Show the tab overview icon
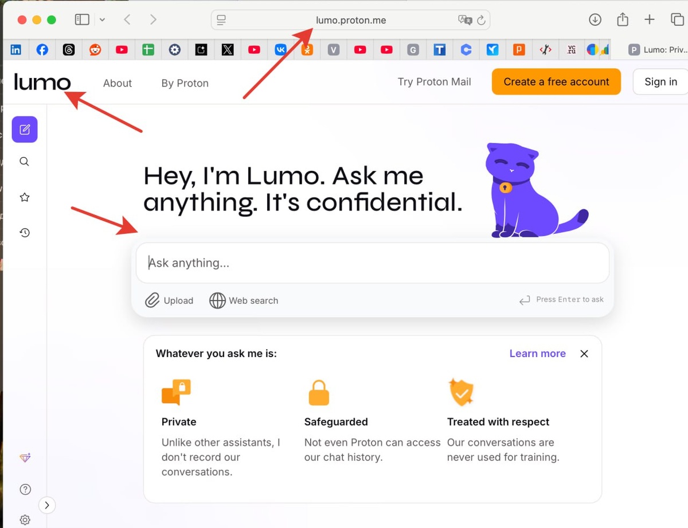The image size is (688, 528). pos(678,19)
